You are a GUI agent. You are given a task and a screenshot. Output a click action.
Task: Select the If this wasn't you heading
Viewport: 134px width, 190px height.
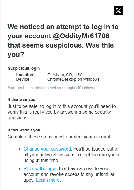pyautogui.click(x=24, y=130)
